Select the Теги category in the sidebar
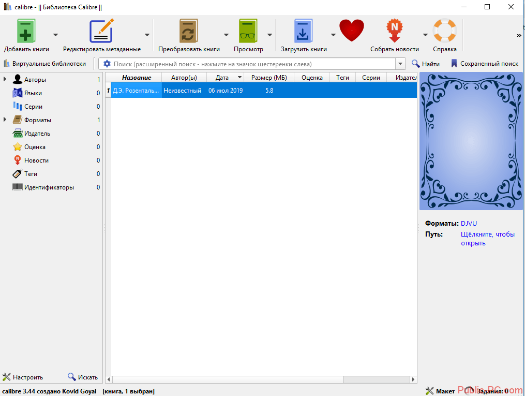This screenshot has width=525, height=396. coord(31,174)
